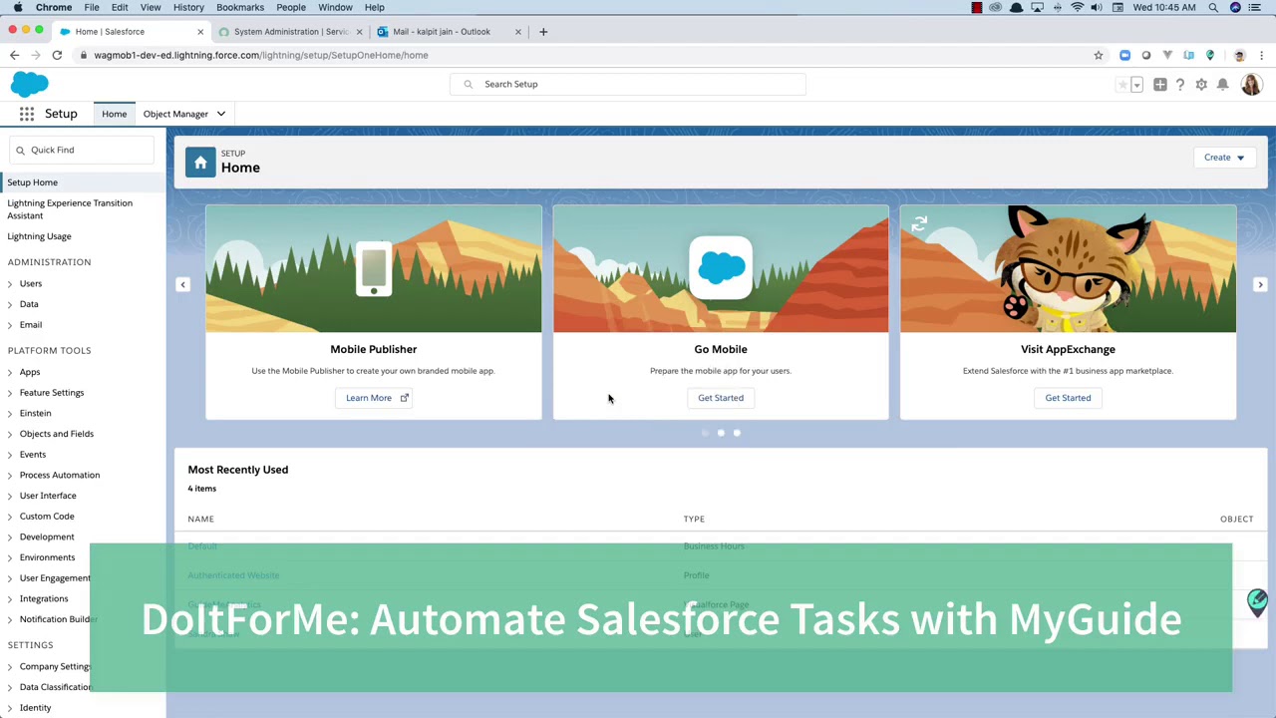Click the AppExchange mascot card image

point(1068,269)
